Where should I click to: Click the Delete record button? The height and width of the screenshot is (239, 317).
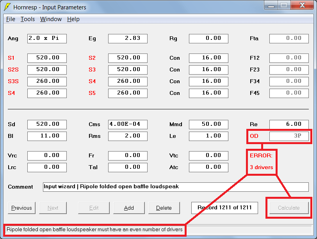164,208
